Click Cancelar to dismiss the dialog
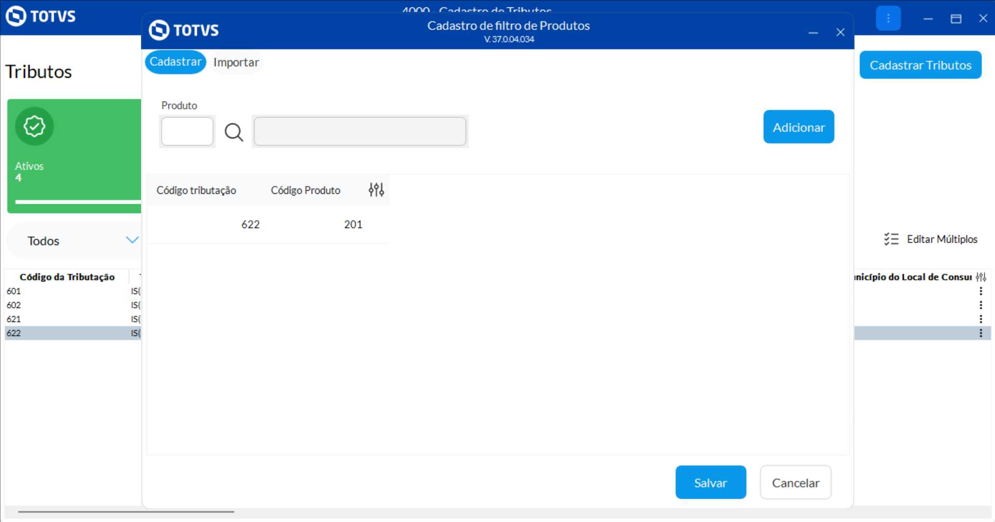 coord(795,483)
